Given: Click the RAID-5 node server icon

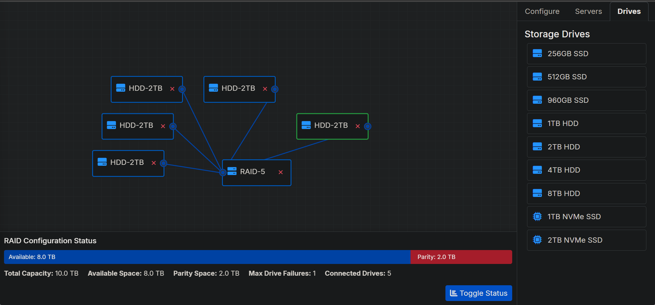Looking at the screenshot, I should click(232, 171).
